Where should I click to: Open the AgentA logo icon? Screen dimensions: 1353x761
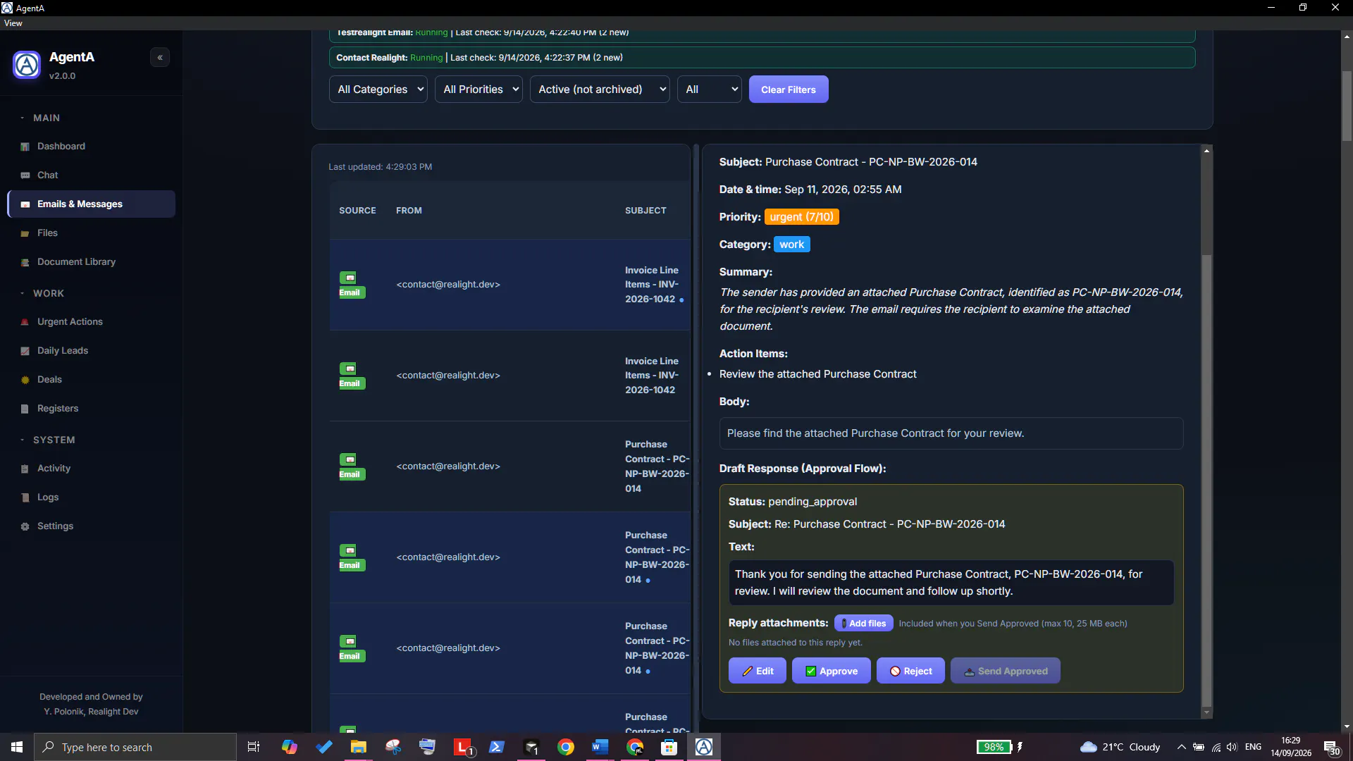(x=27, y=66)
